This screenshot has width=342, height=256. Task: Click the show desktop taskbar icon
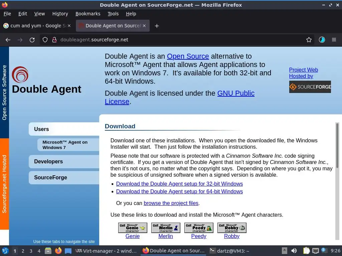coord(68,251)
